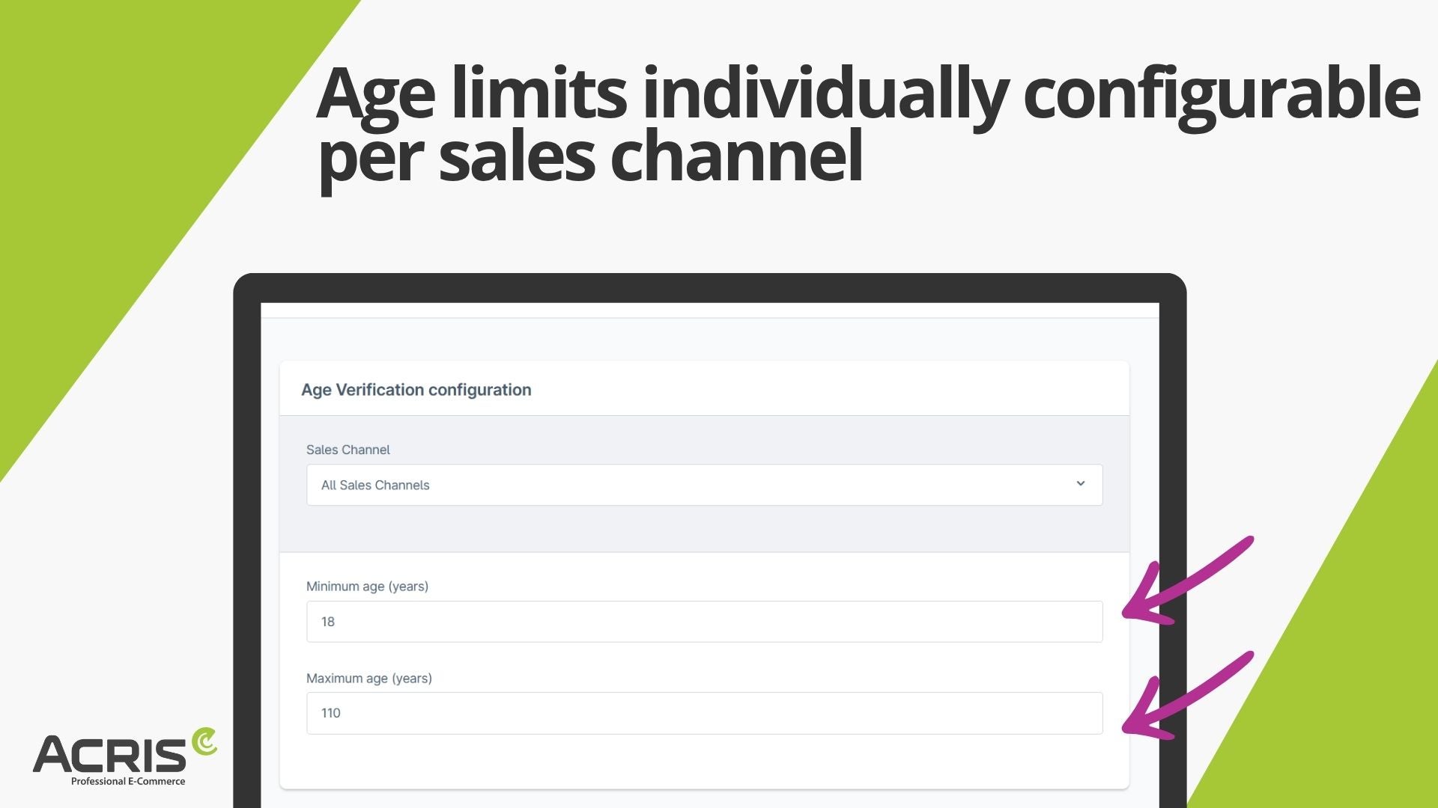The height and width of the screenshot is (808, 1438).
Task: Click the 'Sales Channel' field label
Action: click(348, 450)
